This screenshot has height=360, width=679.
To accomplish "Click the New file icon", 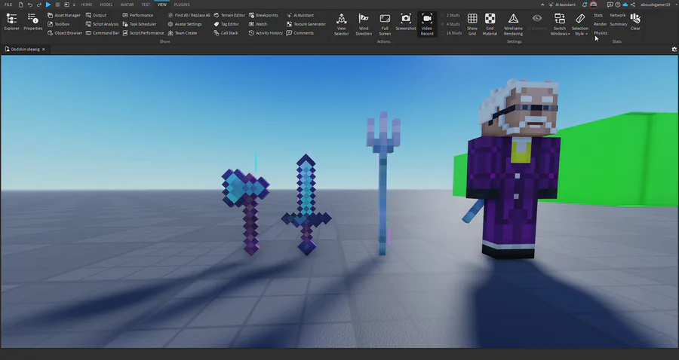I will coord(20,5).
